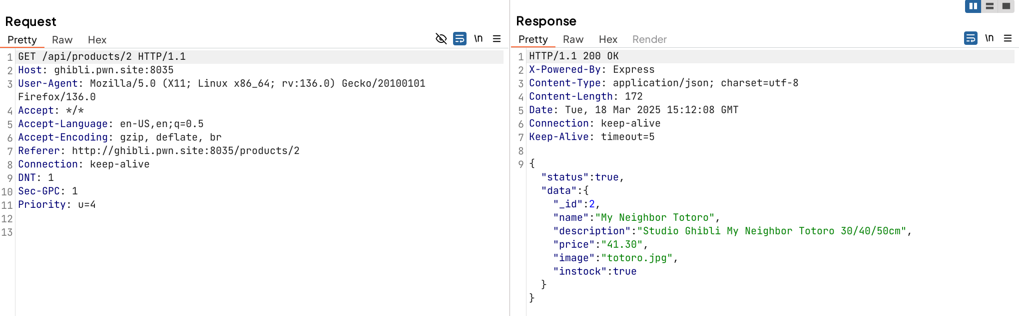Screen dimensions: 1019x316
Task: Click the '"_id":2' JSON field
Action: click(x=577, y=204)
